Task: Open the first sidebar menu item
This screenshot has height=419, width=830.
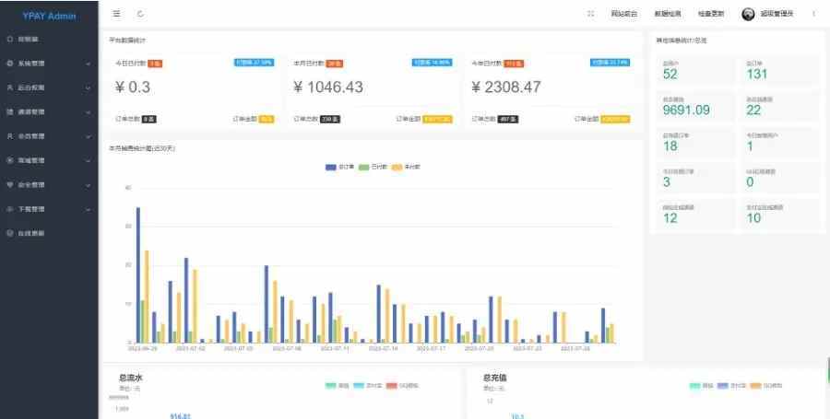Action: (x=49, y=39)
